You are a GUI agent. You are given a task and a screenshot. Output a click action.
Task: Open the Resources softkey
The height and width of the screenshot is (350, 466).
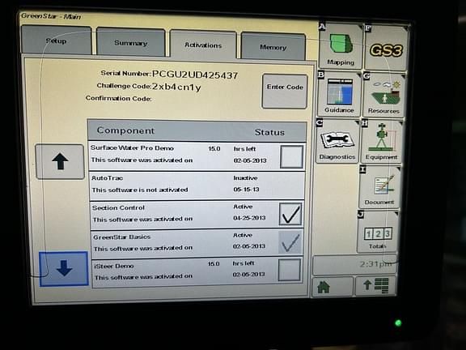[383, 95]
